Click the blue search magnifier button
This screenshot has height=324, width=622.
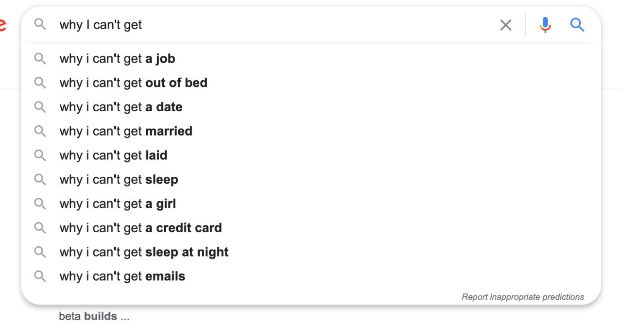[x=577, y=25]
